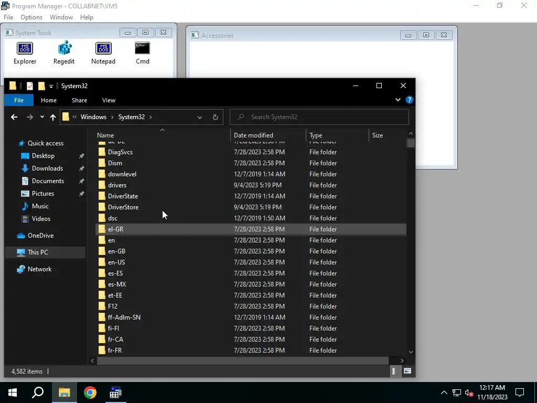Click breadcrumb arrow after Windows
The image size is (537, 403).
pos(112,117)
